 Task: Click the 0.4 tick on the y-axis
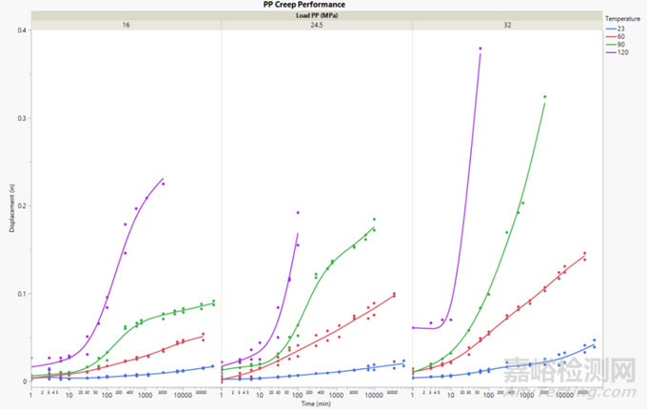click(21, 29)
